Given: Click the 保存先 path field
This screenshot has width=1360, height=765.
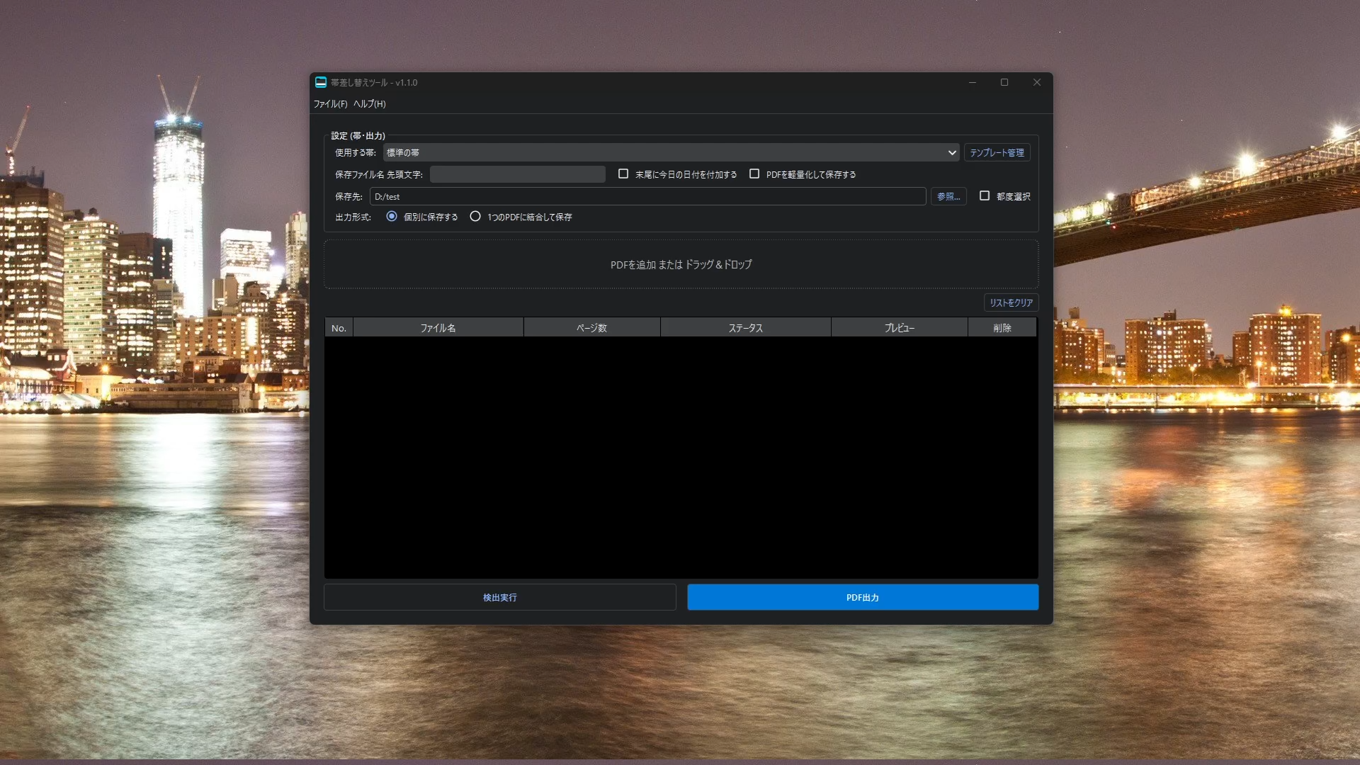Looking at the screenshot, I should 647,196.
